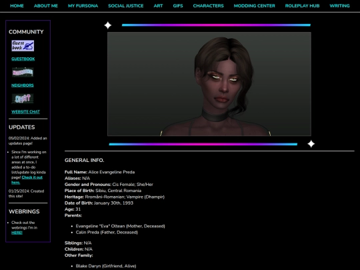Click 'Sibiu, Central Romania' birthplace text

point(118,191)
